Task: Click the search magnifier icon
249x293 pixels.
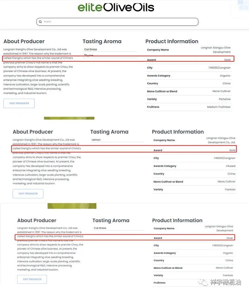Action: click(40, 22)
